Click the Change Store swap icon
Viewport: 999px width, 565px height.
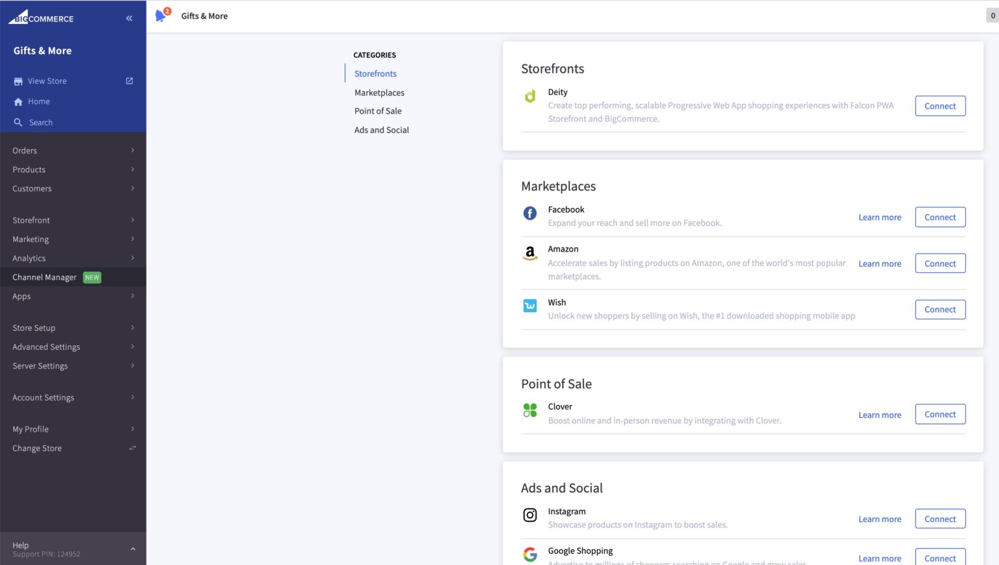pyautogui.click(x=132, y=448)
